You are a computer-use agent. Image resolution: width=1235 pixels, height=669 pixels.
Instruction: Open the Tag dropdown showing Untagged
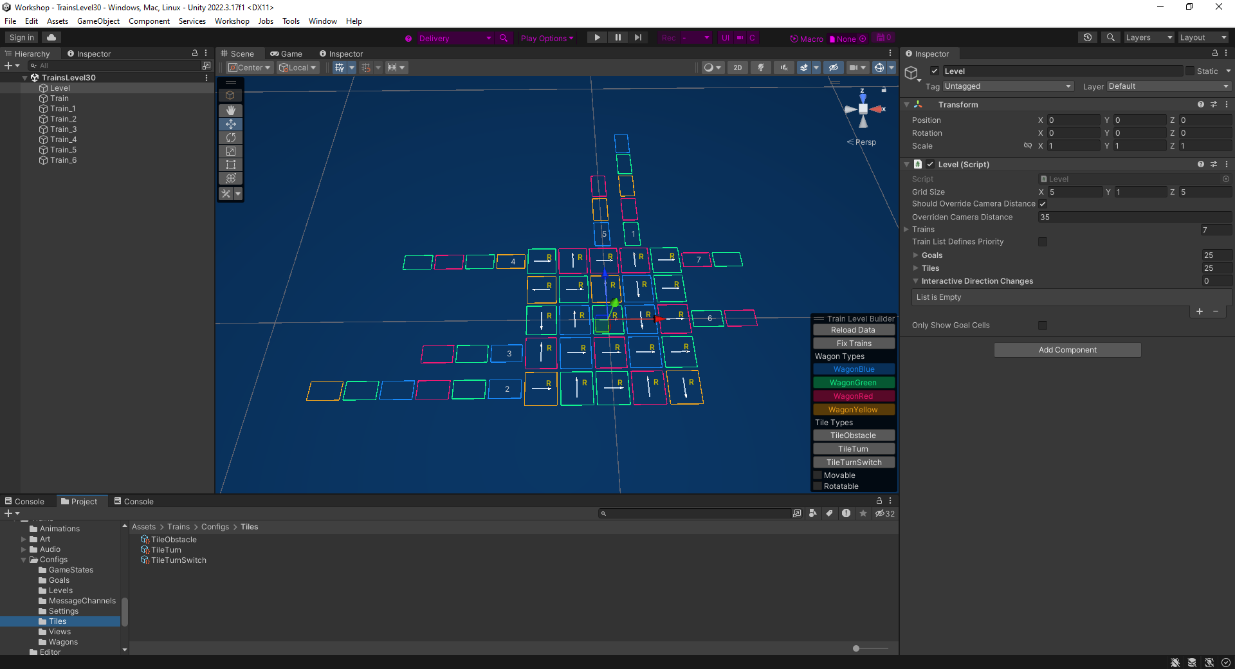(1008, 86)
